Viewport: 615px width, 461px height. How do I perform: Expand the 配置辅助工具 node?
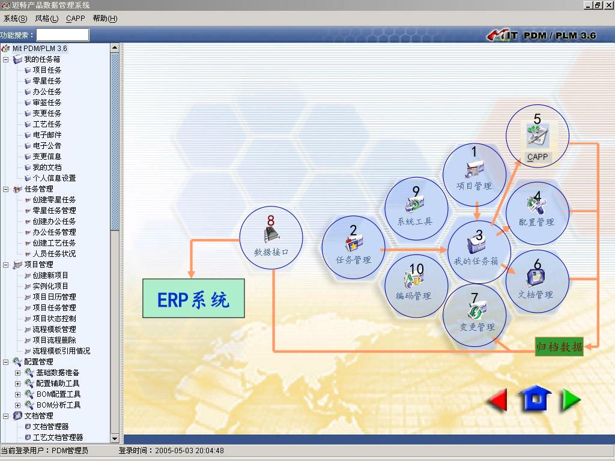point(17,384)
